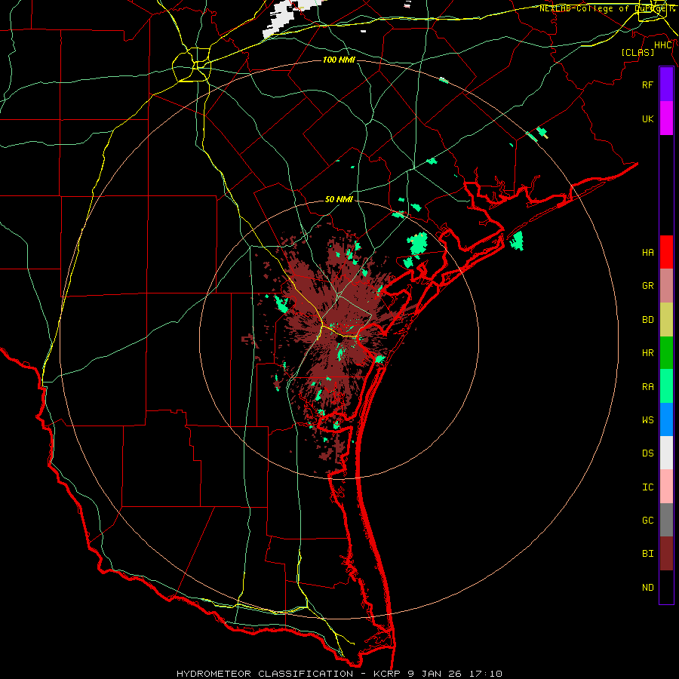Click the brown BI legend swatch
The height and width of the screenshot is (679, 679).
tap(666, 554)
